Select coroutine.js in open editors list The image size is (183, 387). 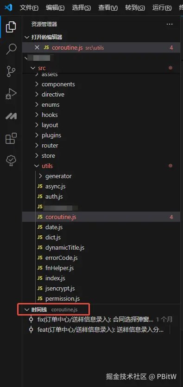101,47
